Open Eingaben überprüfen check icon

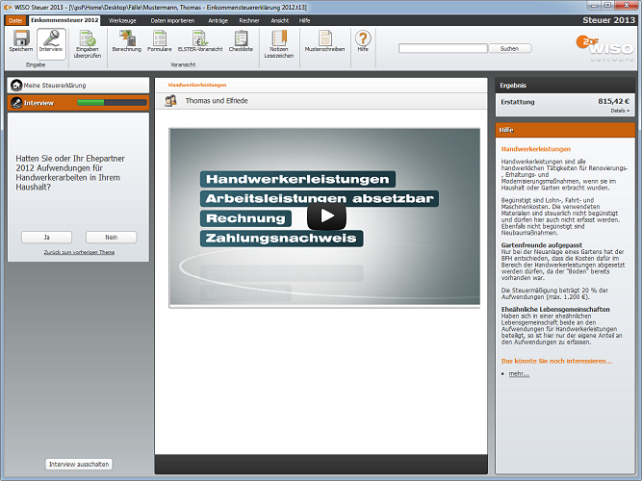[x=88, y=38]
